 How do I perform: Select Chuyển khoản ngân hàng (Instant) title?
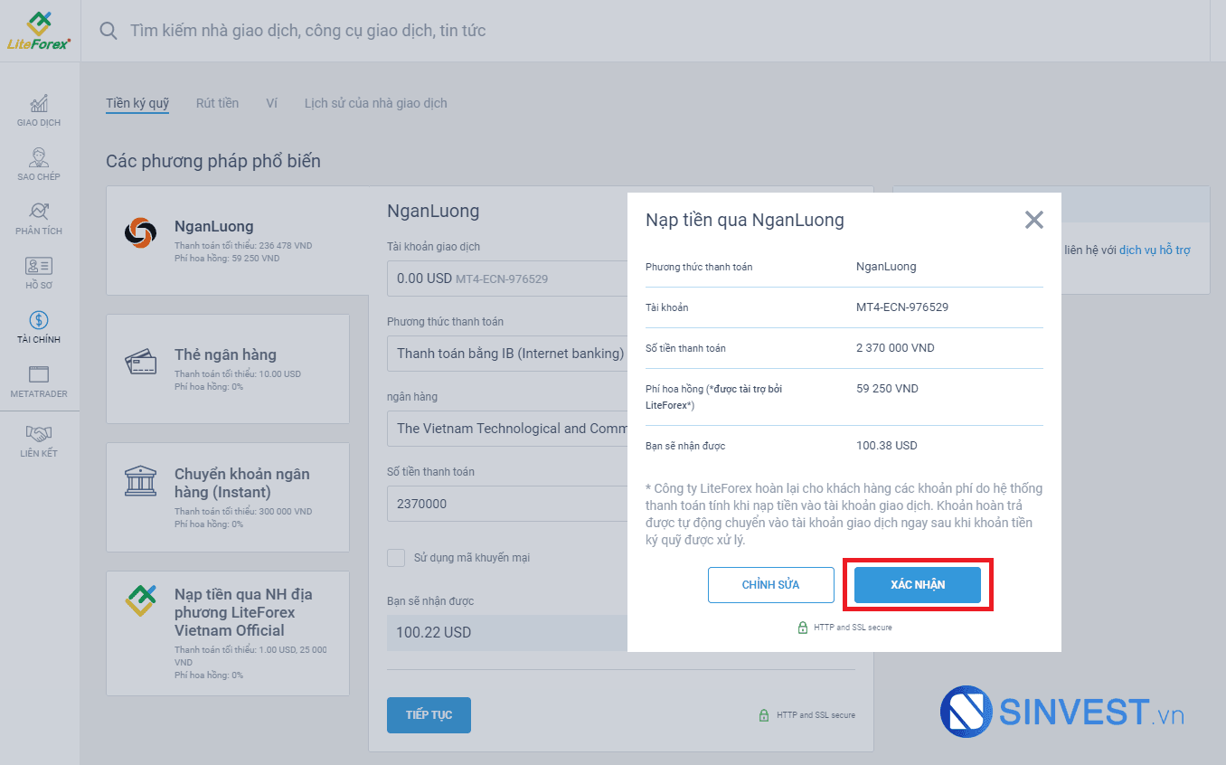click(x=242, y=483)
